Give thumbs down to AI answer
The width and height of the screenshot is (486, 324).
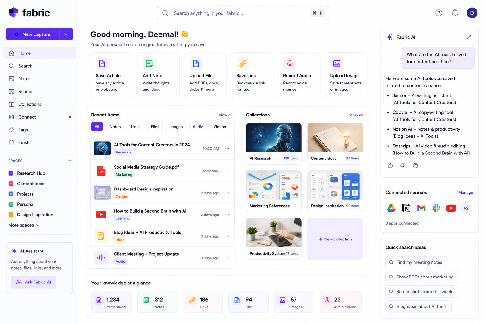tap(403, 166)
